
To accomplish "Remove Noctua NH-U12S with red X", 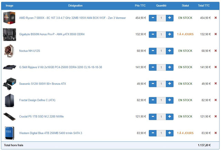I will [x=216, y=51].
